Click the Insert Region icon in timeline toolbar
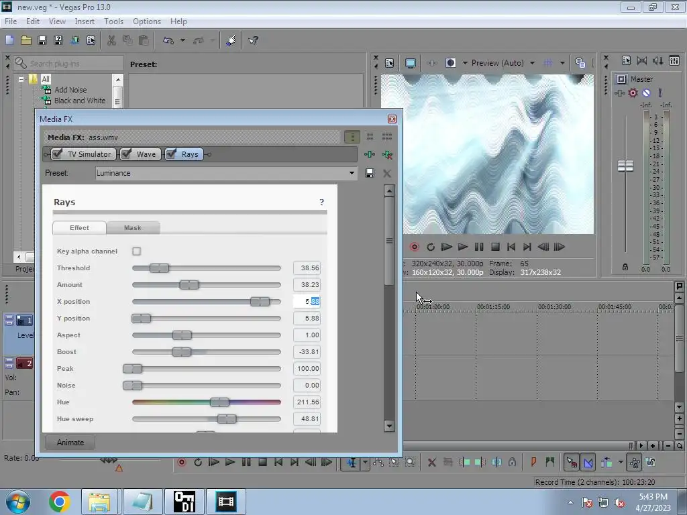Viewport: 687px width, 515px height. click(550, 462)
